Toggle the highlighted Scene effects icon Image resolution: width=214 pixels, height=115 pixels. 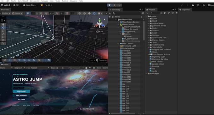coord(94,13)
